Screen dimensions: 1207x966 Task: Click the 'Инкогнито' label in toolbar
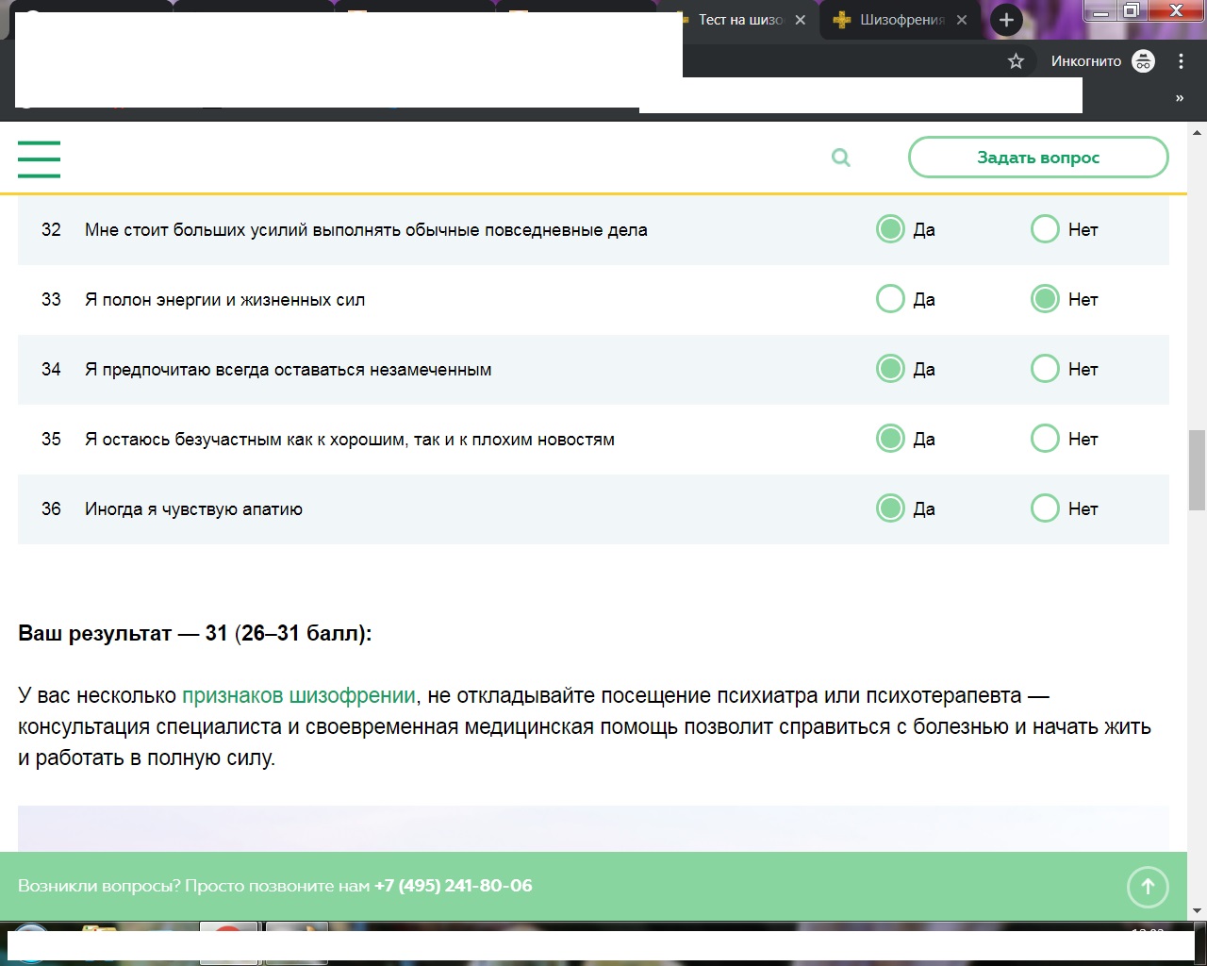[1086, 61]
